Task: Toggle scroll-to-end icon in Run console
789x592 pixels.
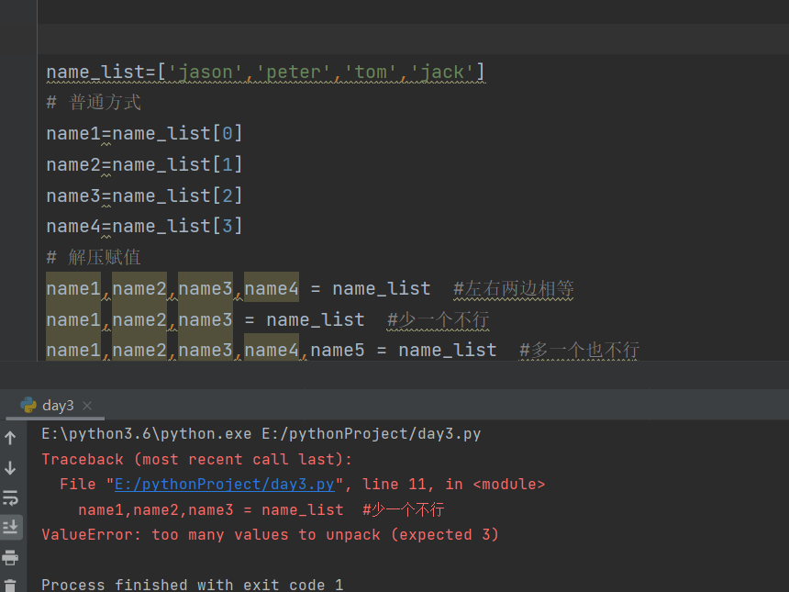Action: 10,527
